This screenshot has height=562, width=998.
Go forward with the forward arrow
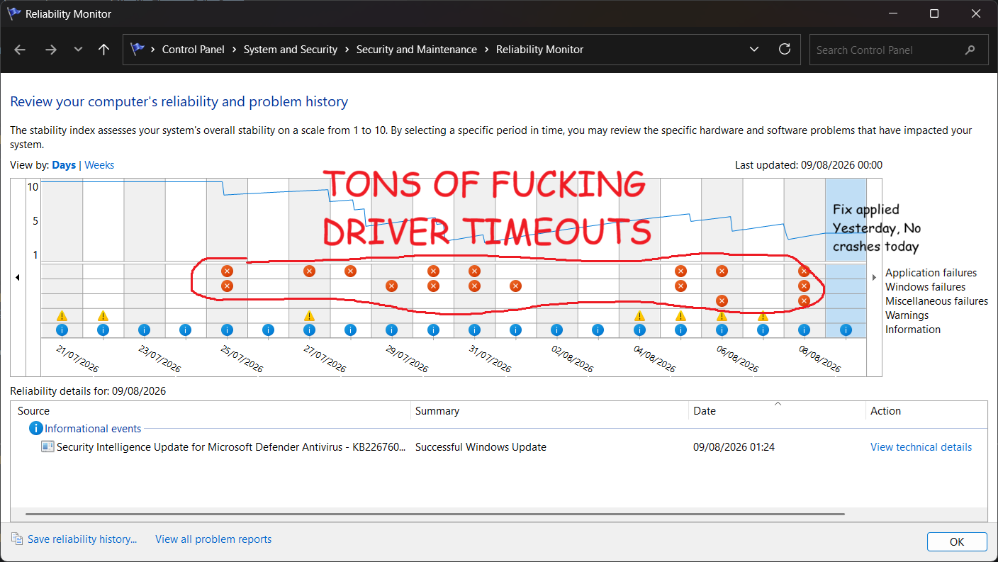click(x=50, y=50)
